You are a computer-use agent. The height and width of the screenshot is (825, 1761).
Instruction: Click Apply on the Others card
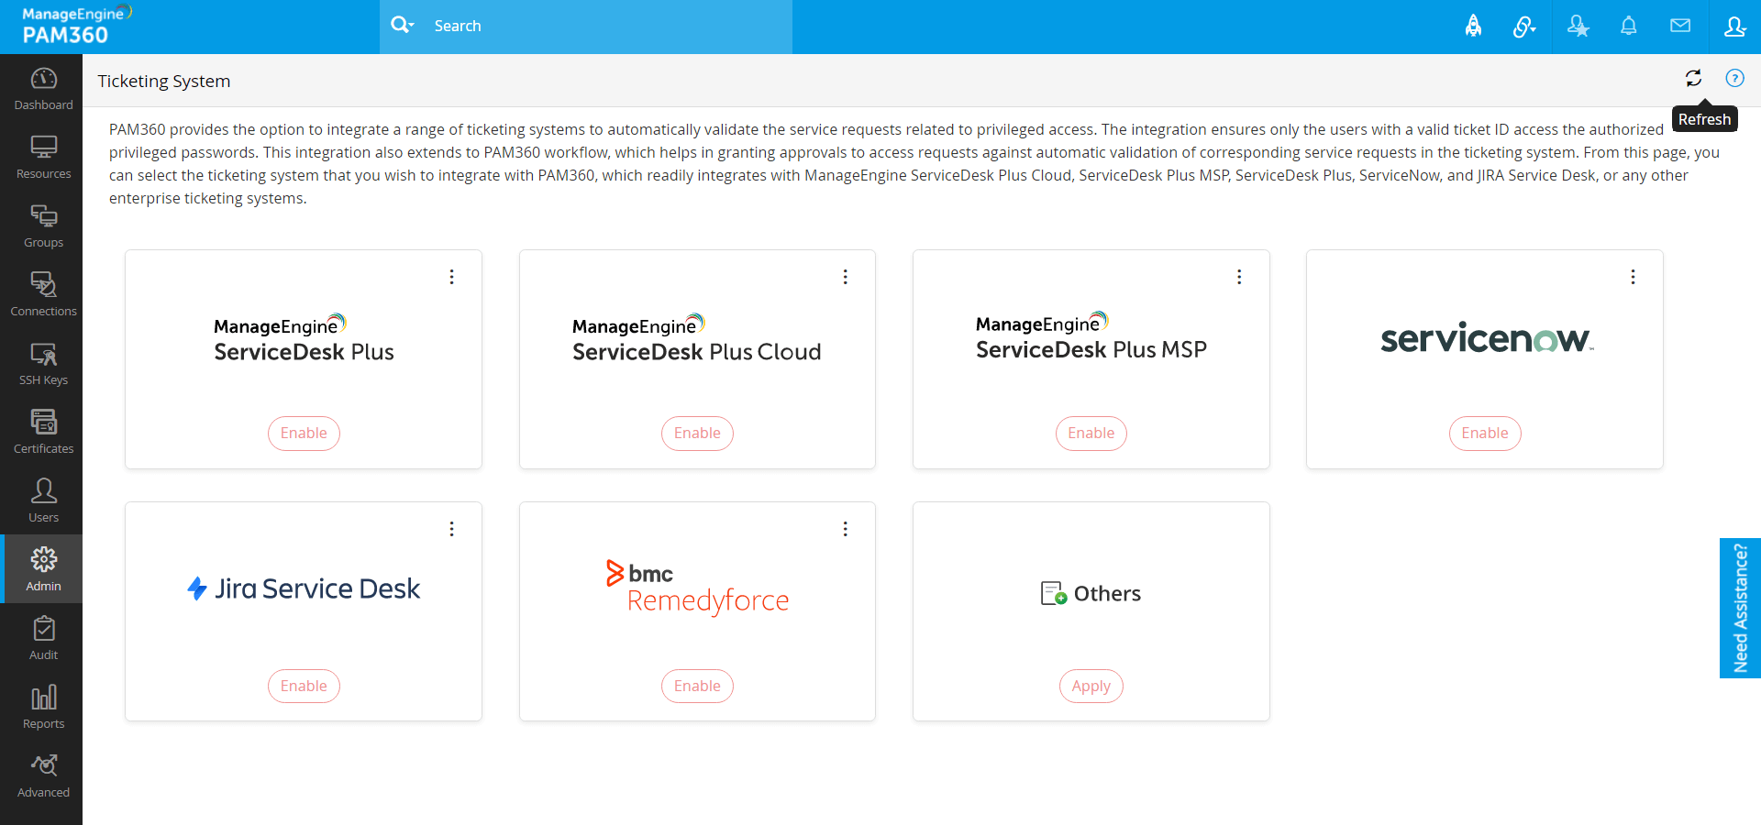pyautogui.click(x=1091, y=687)
